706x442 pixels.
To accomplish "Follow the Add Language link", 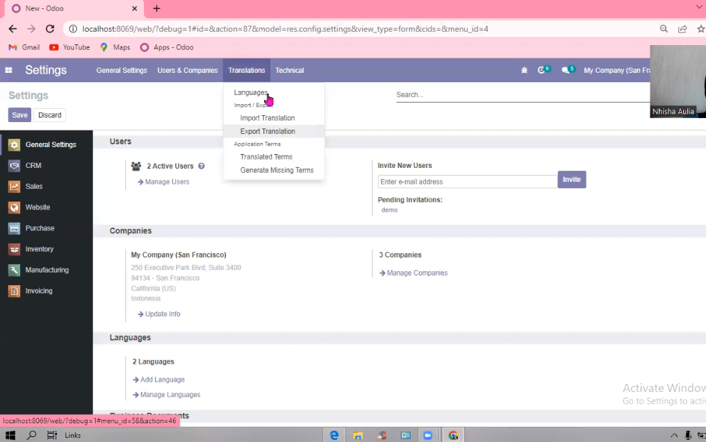I will click(x=158, y=380).
